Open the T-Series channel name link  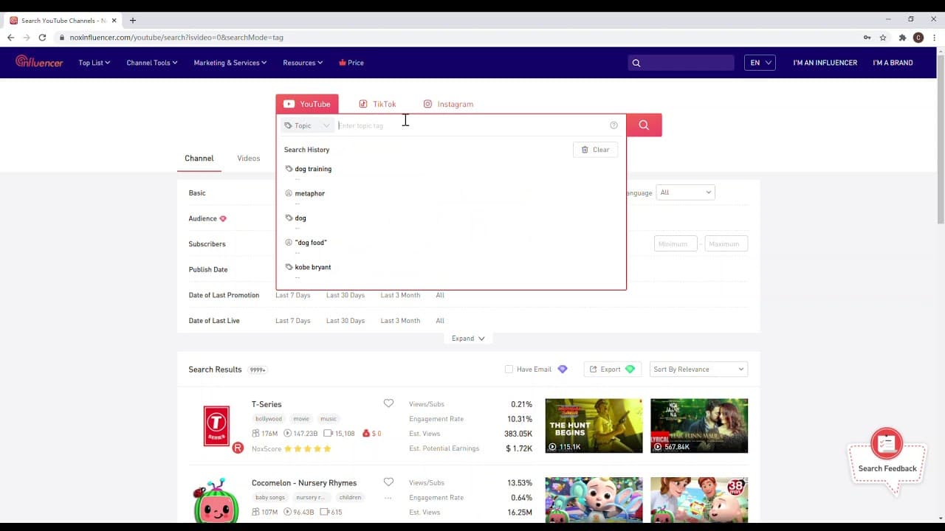(267, 404)
